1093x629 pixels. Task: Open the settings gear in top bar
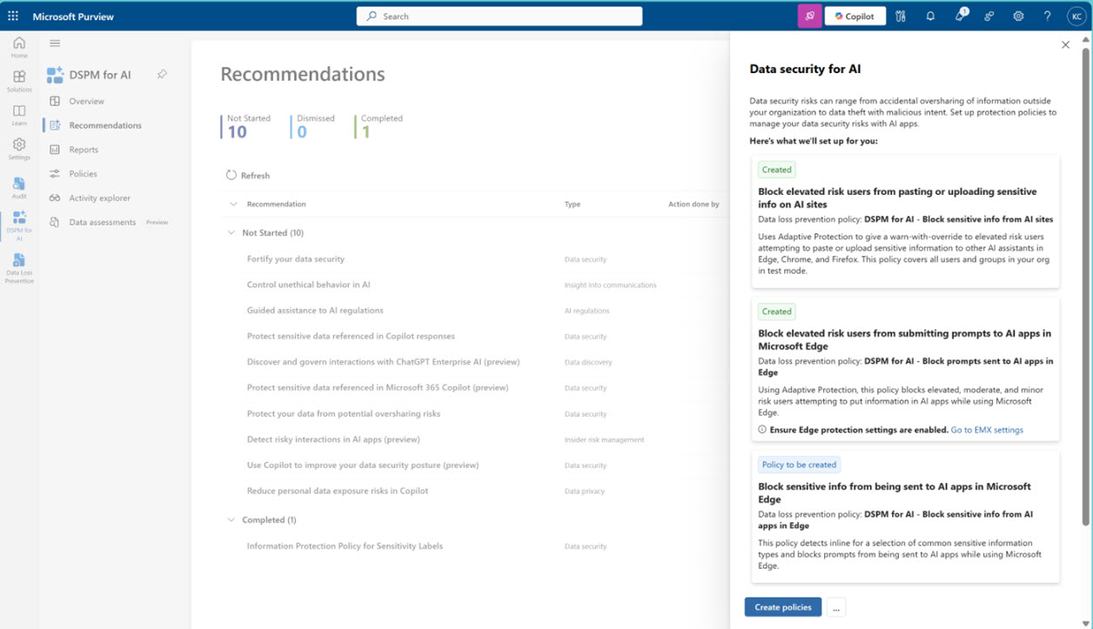1018,16
